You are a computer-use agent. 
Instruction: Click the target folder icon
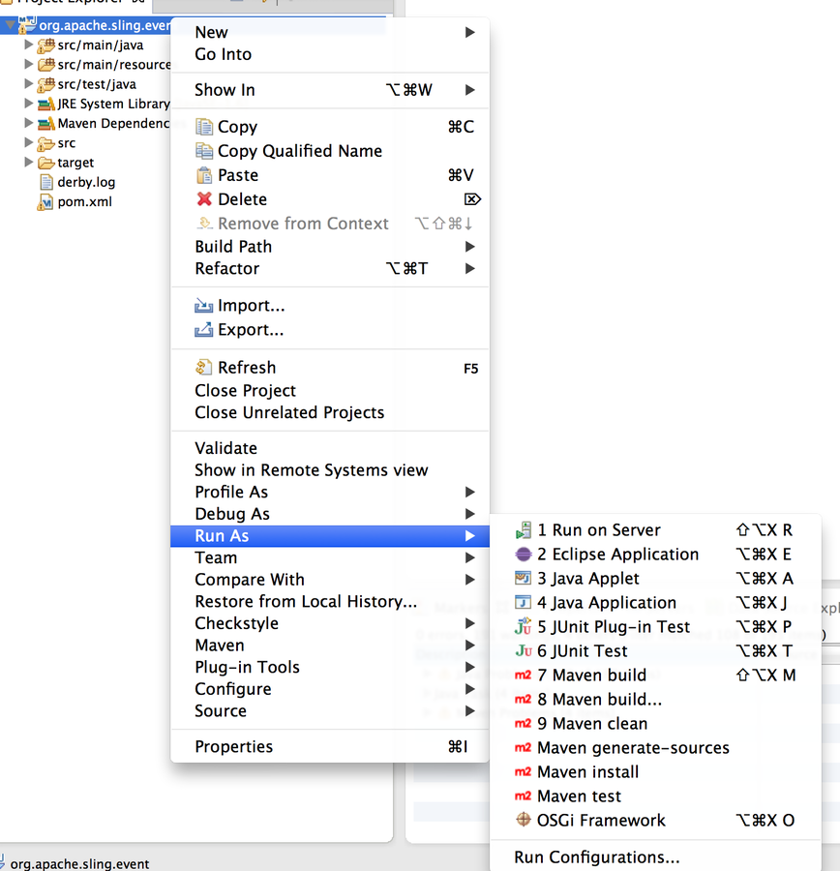[x=46, y=163]
